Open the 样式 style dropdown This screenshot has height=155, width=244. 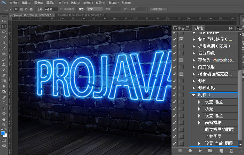[95, 9]
